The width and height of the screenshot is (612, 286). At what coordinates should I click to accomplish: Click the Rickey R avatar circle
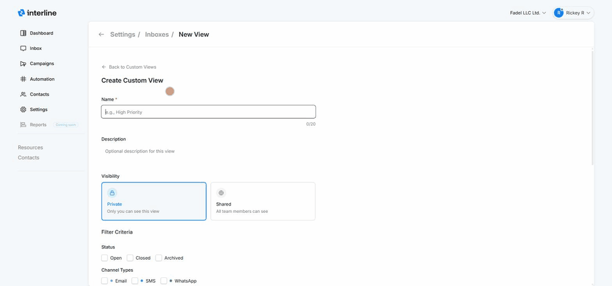tap(559, 13)
